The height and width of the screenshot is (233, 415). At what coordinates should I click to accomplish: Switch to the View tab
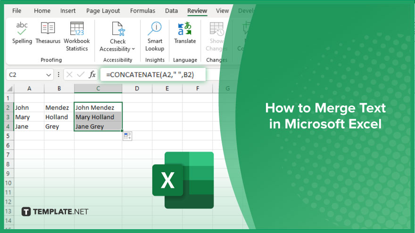[222, 11]
